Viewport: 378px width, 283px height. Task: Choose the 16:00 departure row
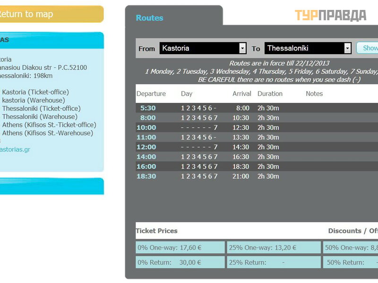146,166
